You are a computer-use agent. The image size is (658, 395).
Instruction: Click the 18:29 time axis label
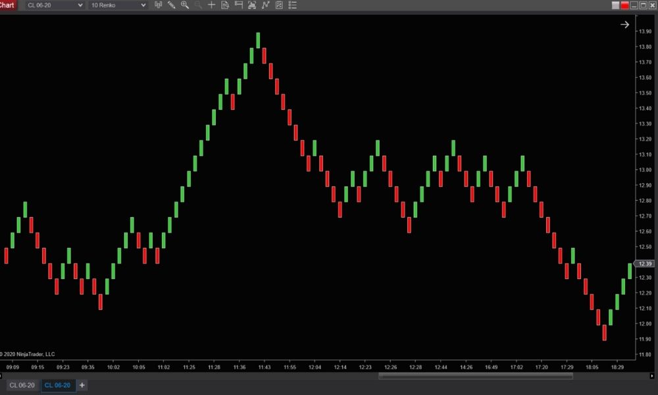point(617,367)
